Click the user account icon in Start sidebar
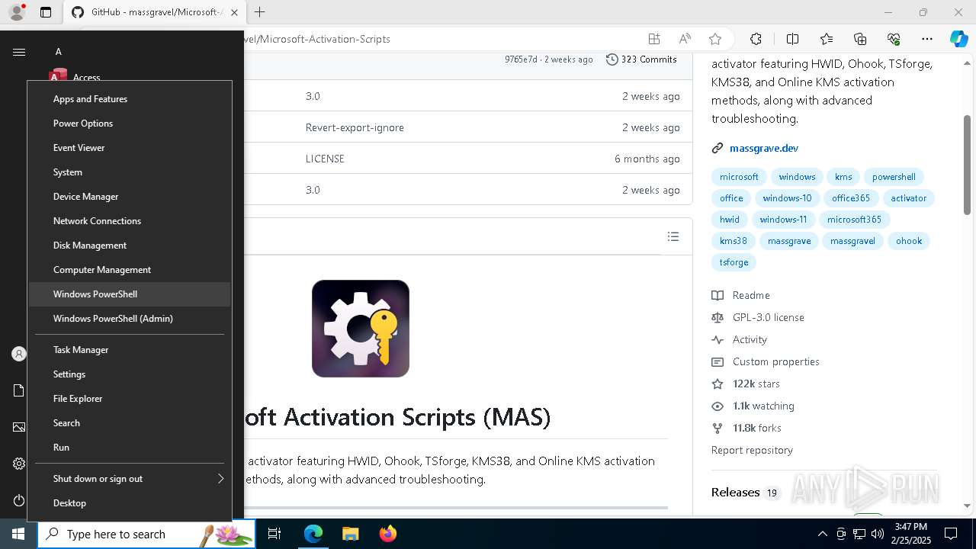The width and height of the screenshot is (976, 549). [x=19, y=354]
